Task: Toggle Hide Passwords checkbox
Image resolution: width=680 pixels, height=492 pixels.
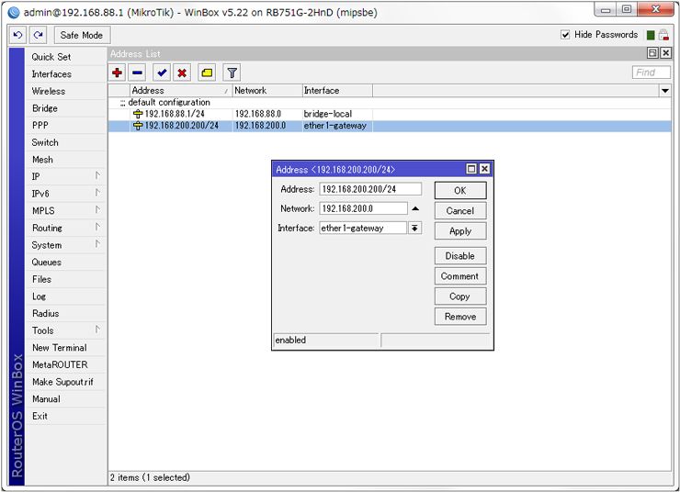Action: coord(565,35)
